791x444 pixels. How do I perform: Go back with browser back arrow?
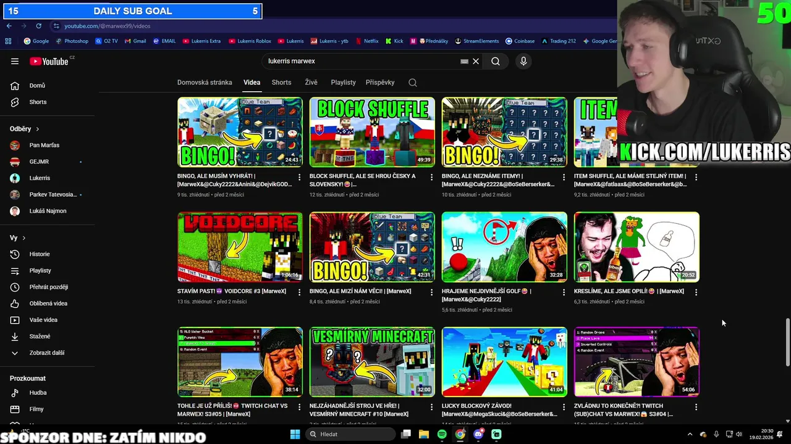[9, 26]
